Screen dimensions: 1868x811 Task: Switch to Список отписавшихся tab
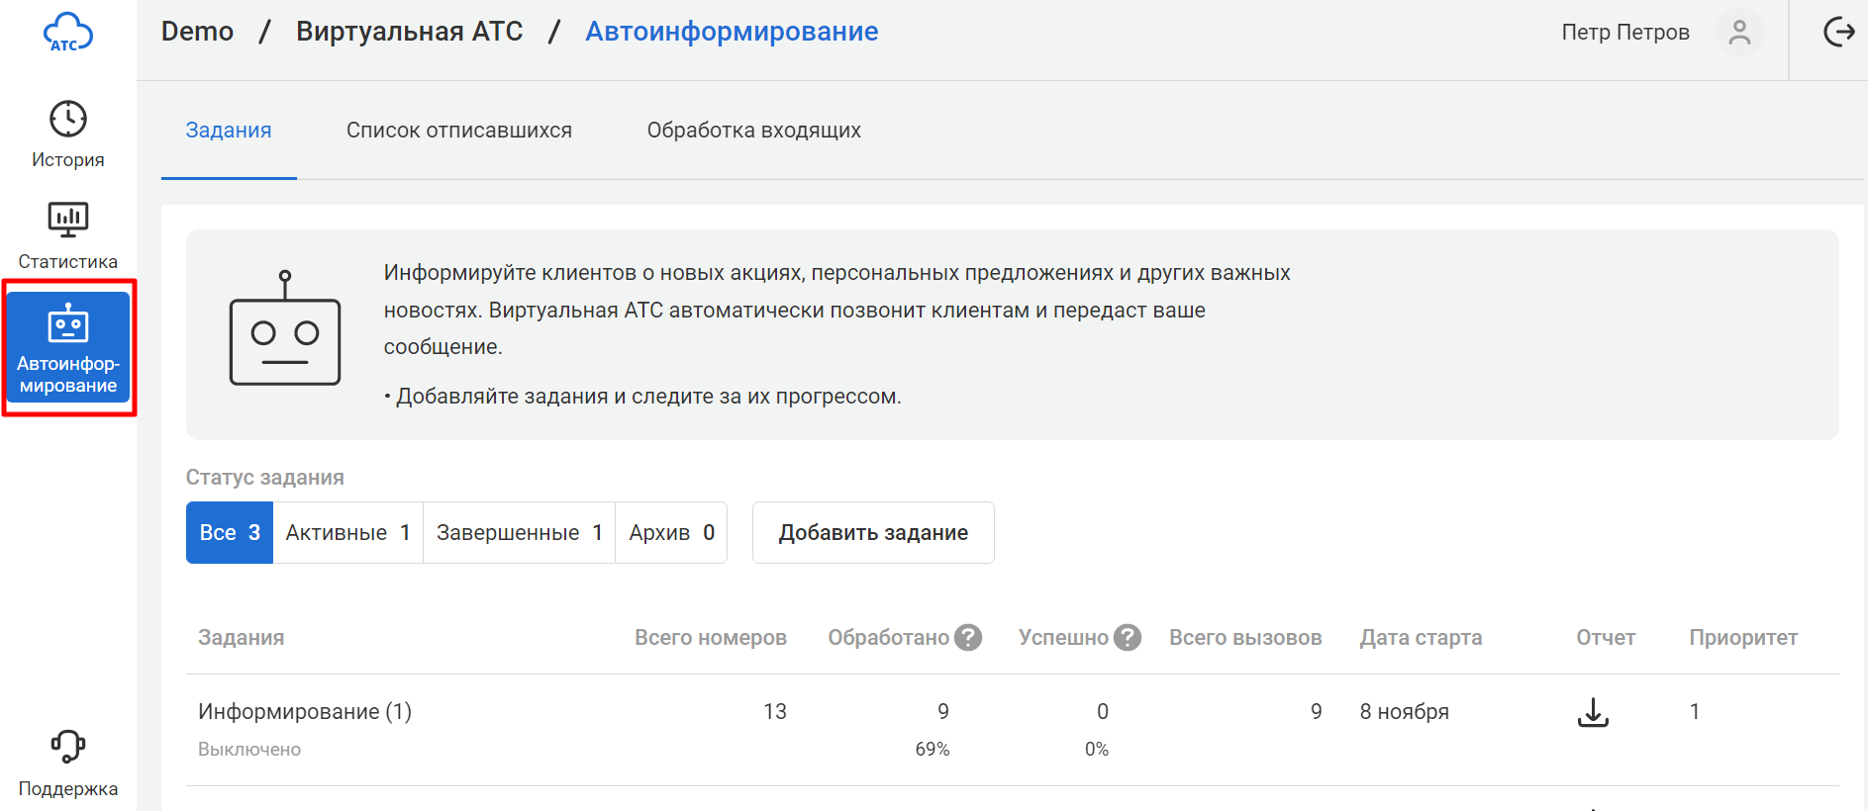point(458,131)
